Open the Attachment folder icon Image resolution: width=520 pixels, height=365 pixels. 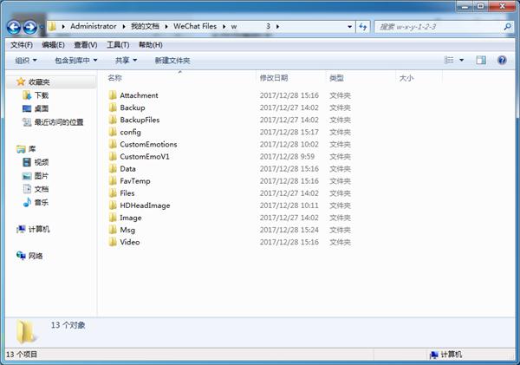pos(113,95)
